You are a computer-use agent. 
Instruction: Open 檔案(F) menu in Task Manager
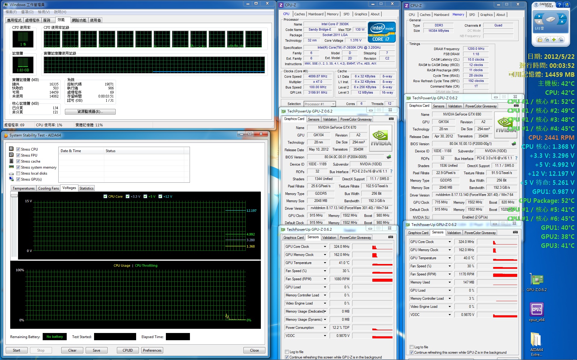[x=11, y=12]
